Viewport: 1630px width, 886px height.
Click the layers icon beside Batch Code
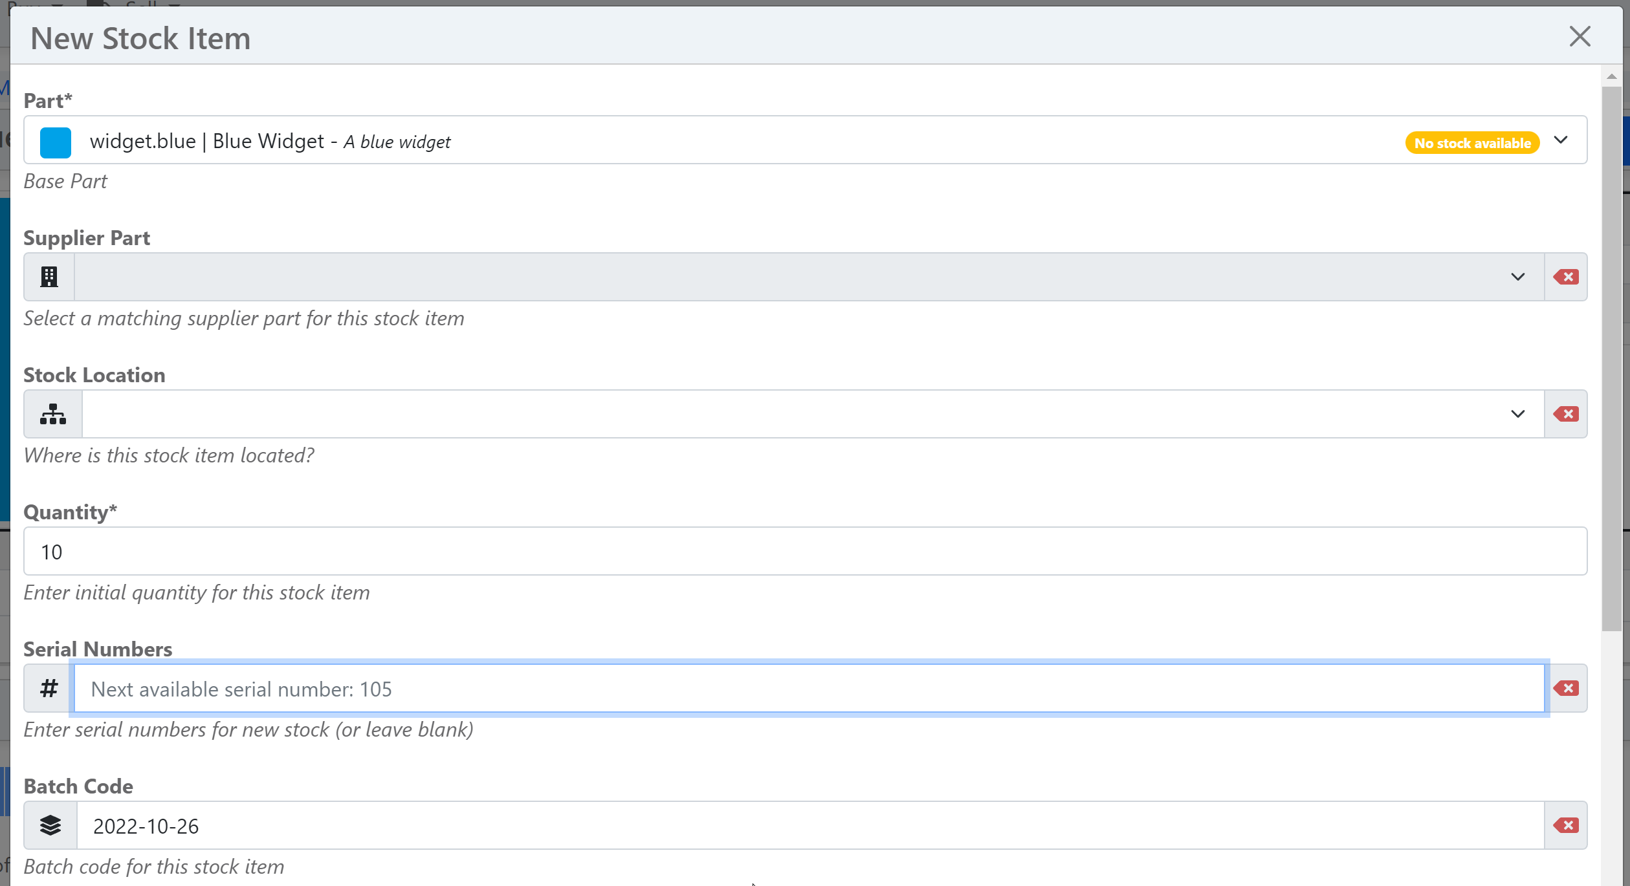point(50,825)
